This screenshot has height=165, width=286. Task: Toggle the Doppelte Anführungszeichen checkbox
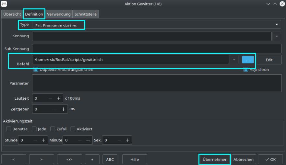point(36,70)
